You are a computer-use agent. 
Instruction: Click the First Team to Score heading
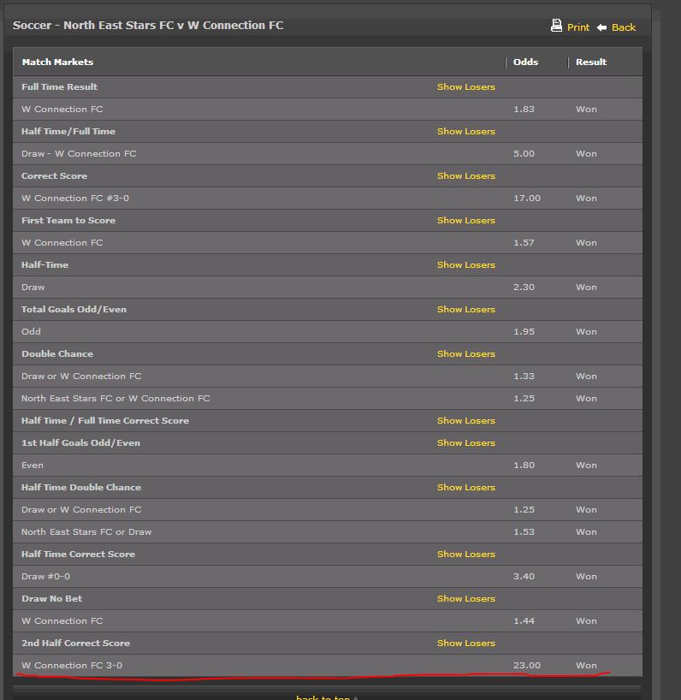[x=68, y=221]
